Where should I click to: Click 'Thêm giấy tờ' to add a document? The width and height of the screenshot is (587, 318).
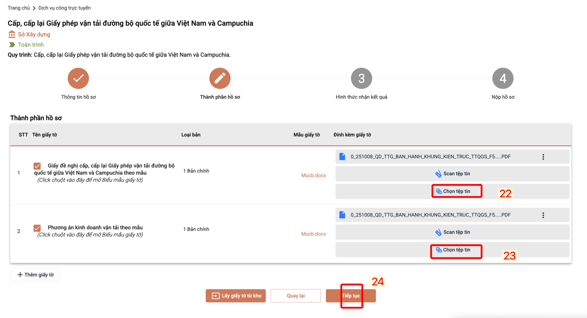[35, 275]
